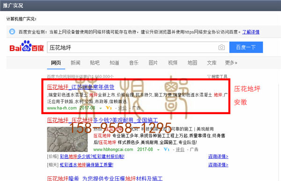Click 计算机推广实况 label
The width and height of the screenshot is (281, 181).
coord(22,19)
